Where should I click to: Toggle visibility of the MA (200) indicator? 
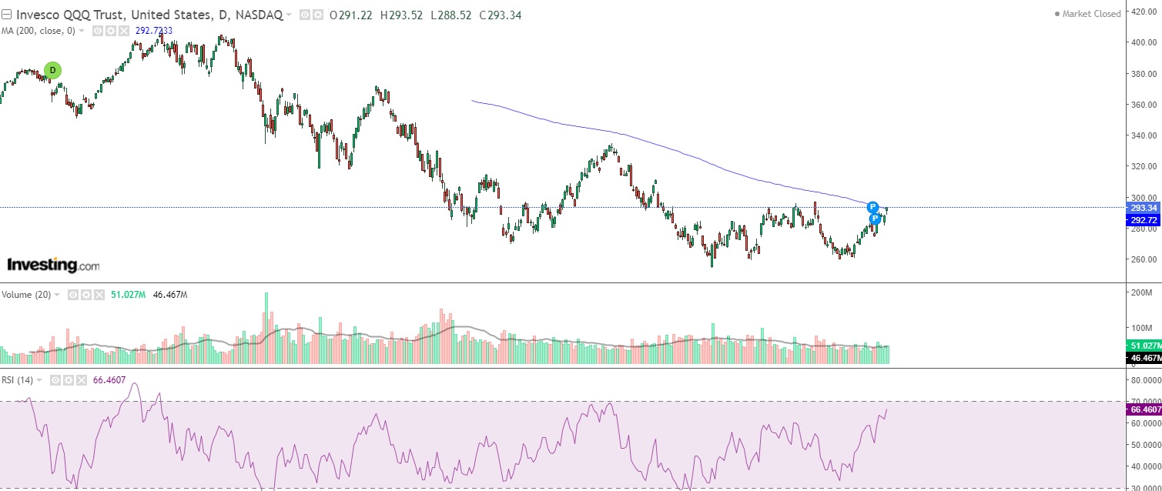point(98,31)
